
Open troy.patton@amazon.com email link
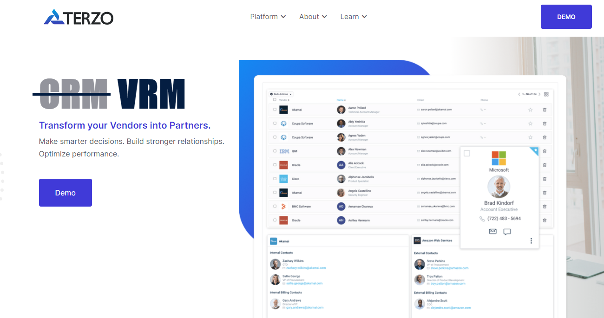(x=447, y=283)
